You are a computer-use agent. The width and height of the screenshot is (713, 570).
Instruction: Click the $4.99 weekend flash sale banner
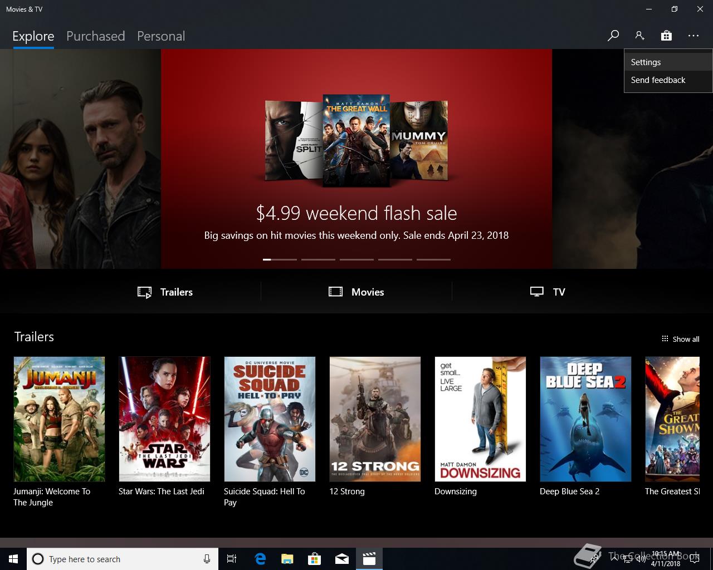point(356,159)
